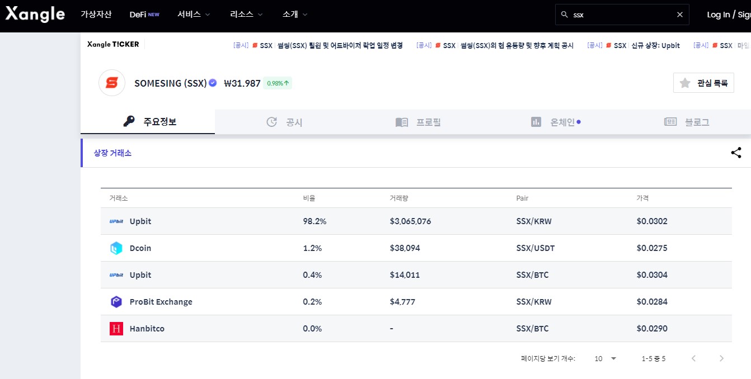
Task: Click the SOMESING coin logo
Action: (x=112, y=83)
